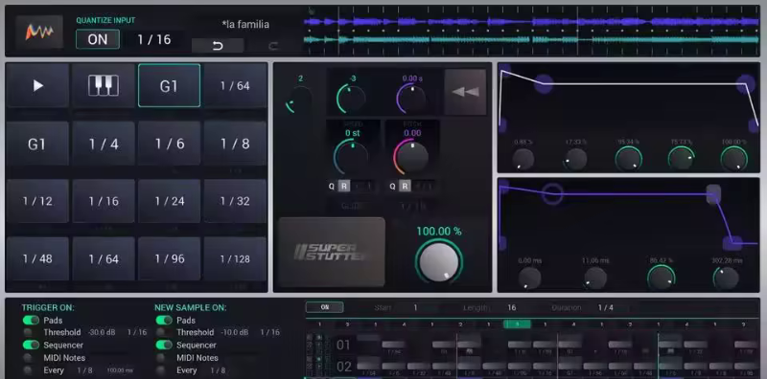Click the sequencer Length value 16
This screenshot has width=767, height=379.
point(512,307)
